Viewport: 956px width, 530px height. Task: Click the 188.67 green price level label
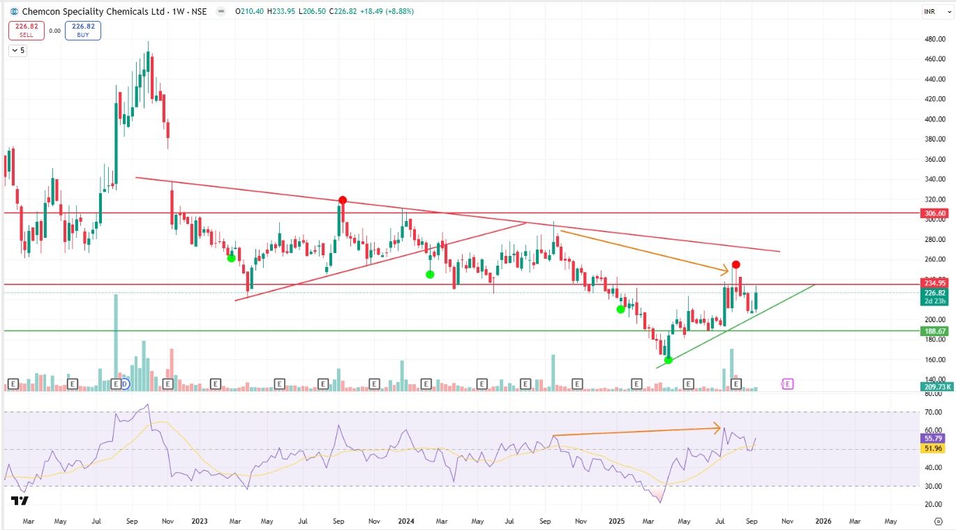934,331
